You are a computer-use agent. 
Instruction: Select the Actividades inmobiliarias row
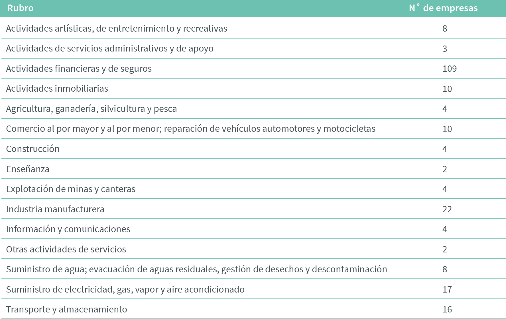pyautogui.click(x=57, y=89)
